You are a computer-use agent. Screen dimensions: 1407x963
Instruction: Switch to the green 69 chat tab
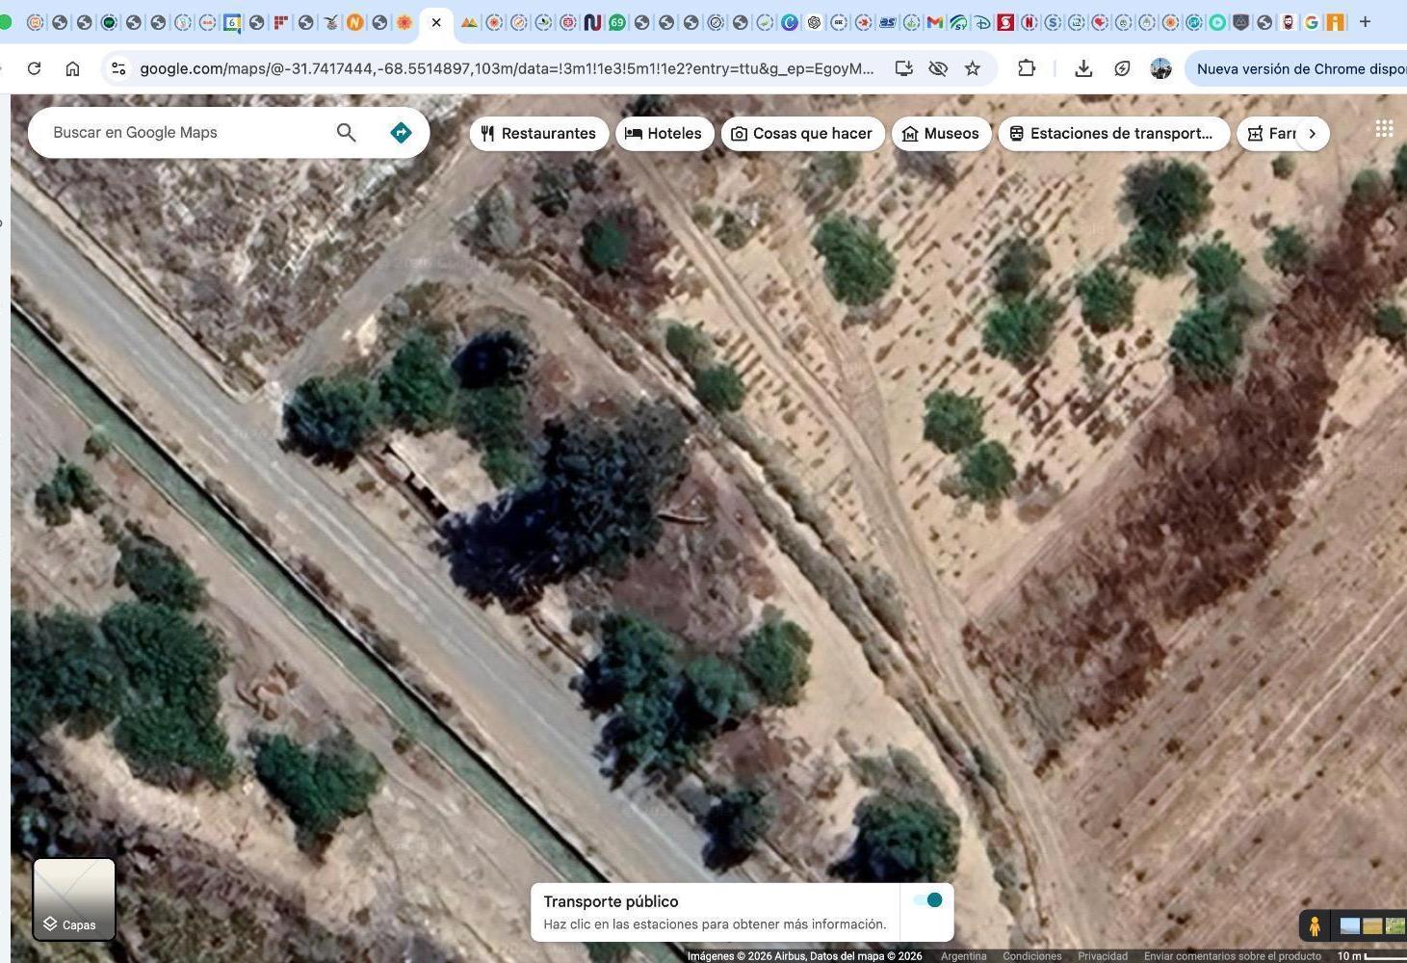click(x=617, y=22)
